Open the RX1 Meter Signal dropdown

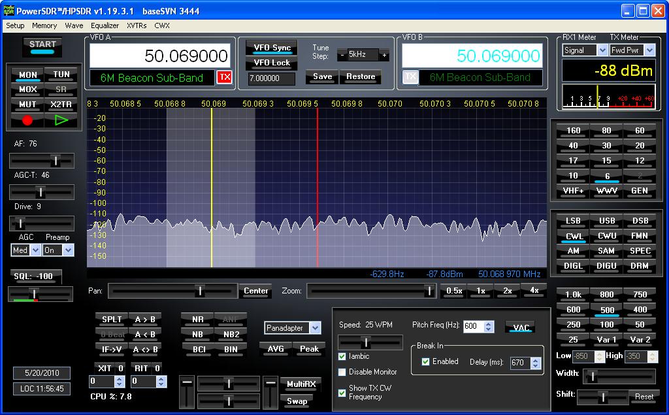[x=602, y=50]
